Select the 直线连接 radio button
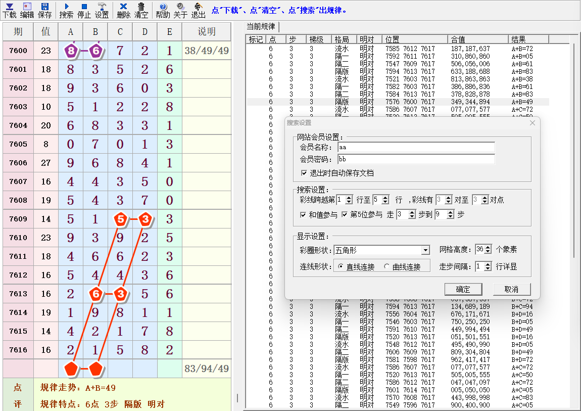Viewport: 581px width, 411px height. tap(340, 266)
